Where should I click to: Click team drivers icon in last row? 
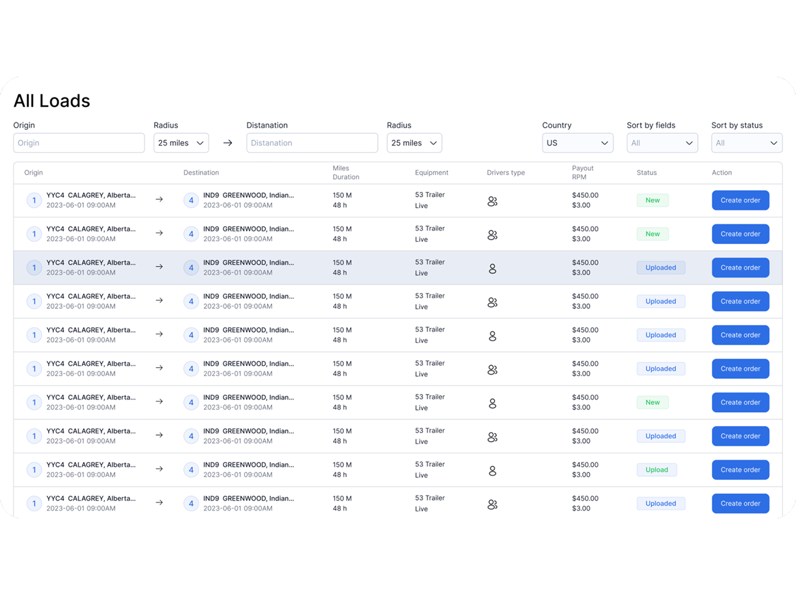[492, 505]
